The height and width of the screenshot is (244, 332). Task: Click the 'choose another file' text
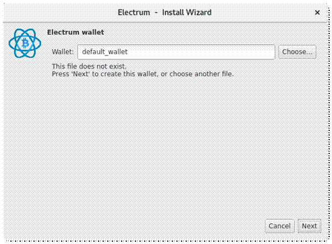201,74
